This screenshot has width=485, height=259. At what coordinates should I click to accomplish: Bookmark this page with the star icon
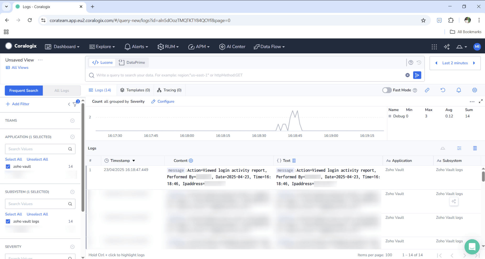click(x=423, y=20)
